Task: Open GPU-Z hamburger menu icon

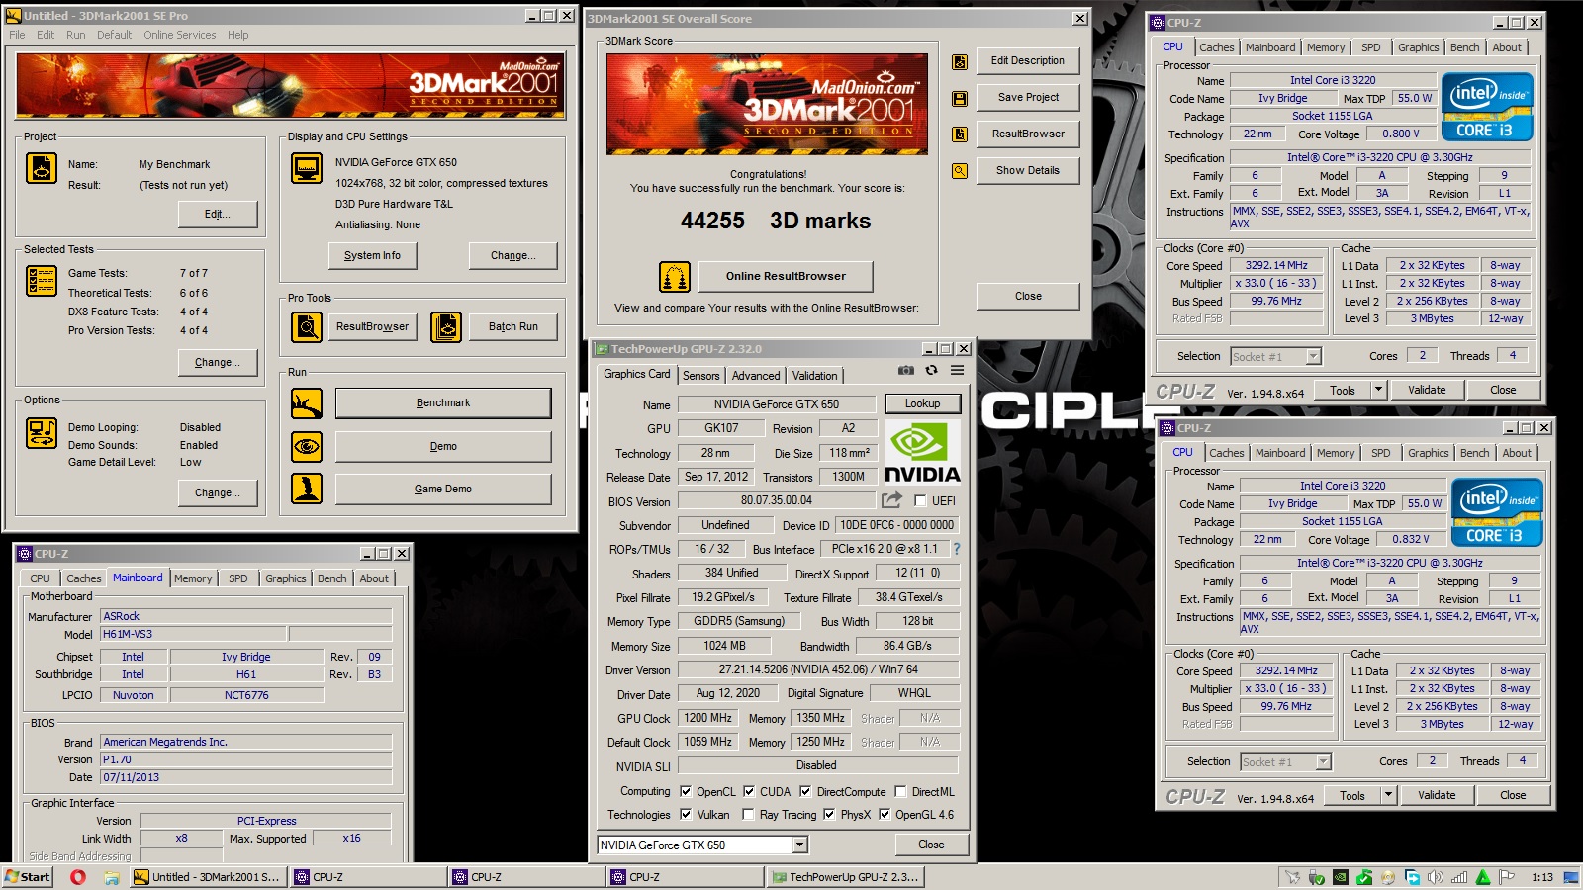Action: [958, 370]
